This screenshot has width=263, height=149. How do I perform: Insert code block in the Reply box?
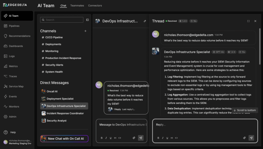click(176, 138)
